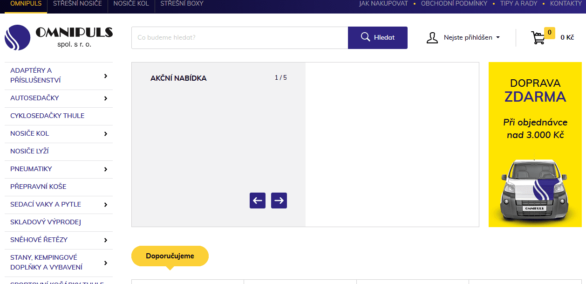Screen dimensions: 586x284
Task: Open Jak nakupovat link
Action: click(383, 4)
